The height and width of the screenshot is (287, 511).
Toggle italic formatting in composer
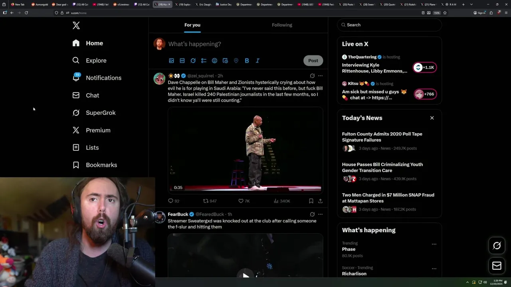point(257,61)
